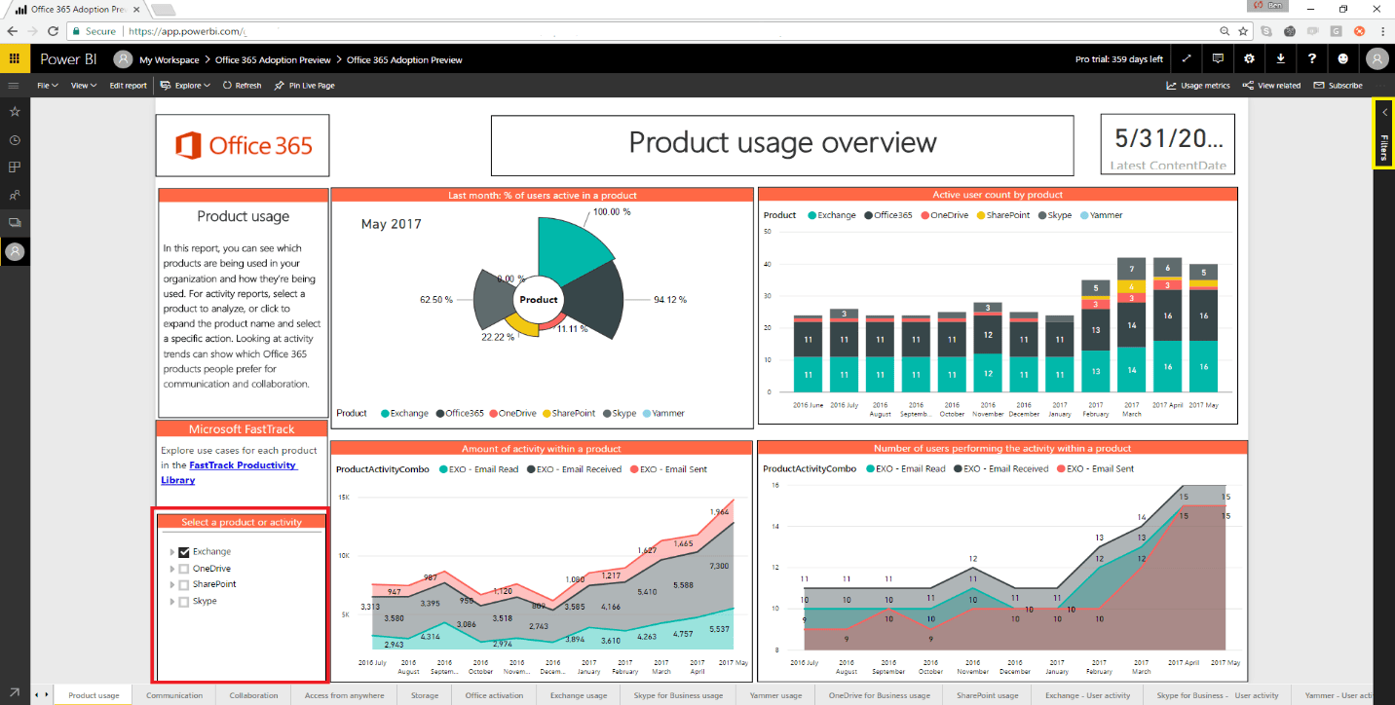Viewport: 1395px width, 705px height.
Task: Expand the Filters pane chevron
Action: point(1384,112)
